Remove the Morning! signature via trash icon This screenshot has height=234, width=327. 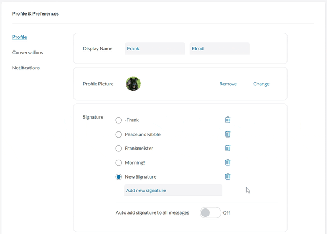227,162
